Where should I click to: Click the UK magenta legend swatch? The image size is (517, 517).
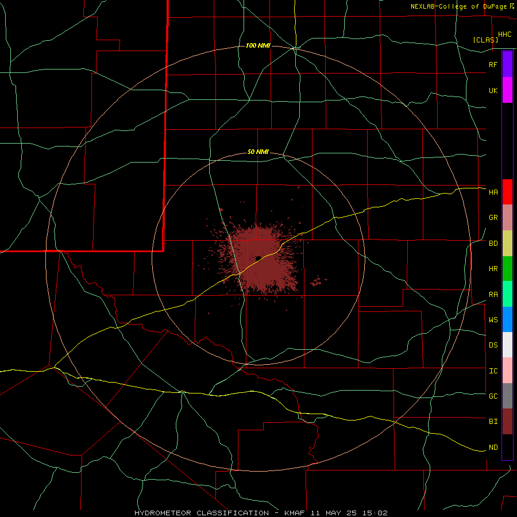[507, 90]
